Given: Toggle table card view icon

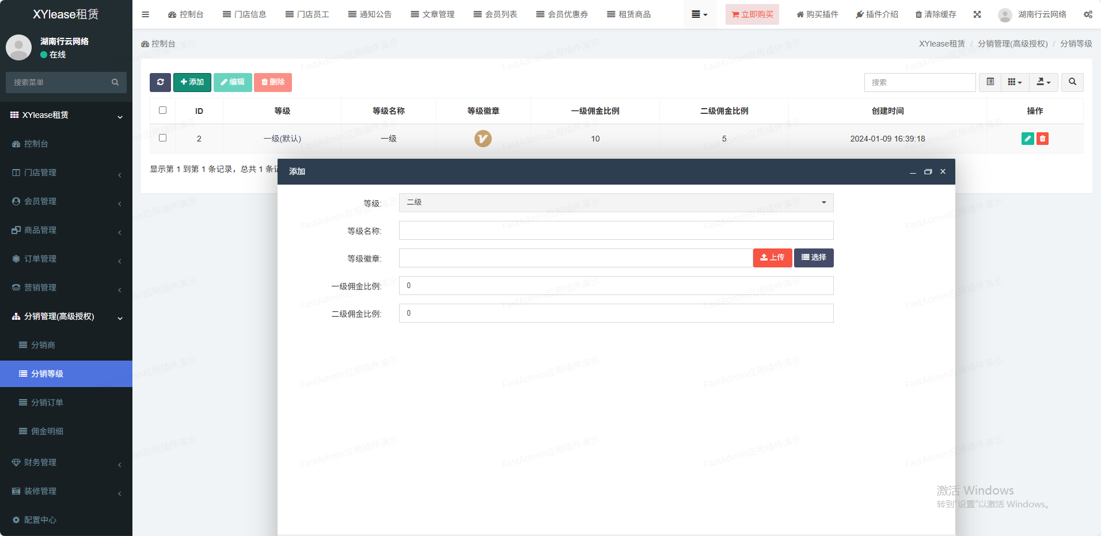Looking at the screenshot, I should pyautogui.click(x=990, y=82).
